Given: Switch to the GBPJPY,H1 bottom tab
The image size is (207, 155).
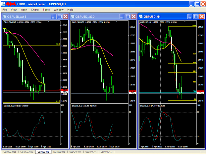Looking at the screenshot, I should coord(106,152).
